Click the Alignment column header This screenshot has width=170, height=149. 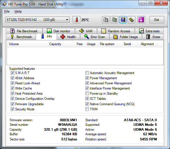147,44
